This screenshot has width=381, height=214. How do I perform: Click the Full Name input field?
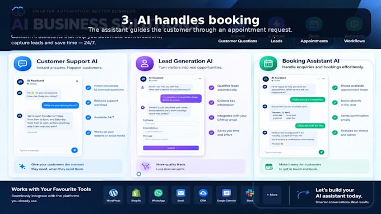171,123
